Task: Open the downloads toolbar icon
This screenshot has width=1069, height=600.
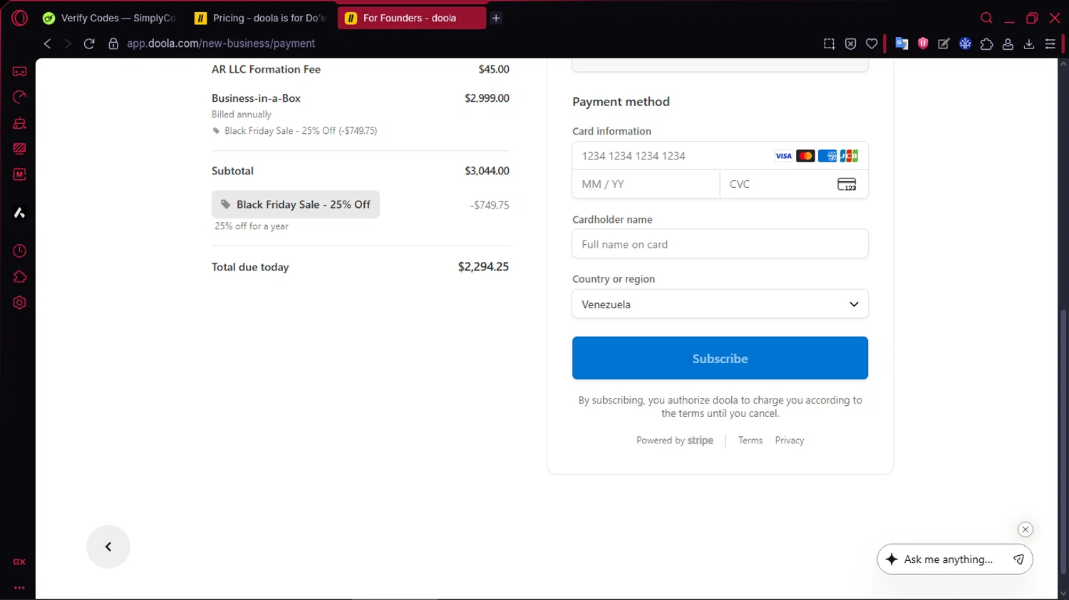Action: (1029, 43)
